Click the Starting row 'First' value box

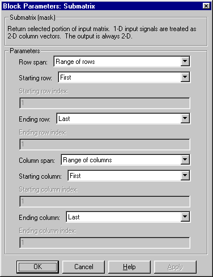[x=124, y=77]
